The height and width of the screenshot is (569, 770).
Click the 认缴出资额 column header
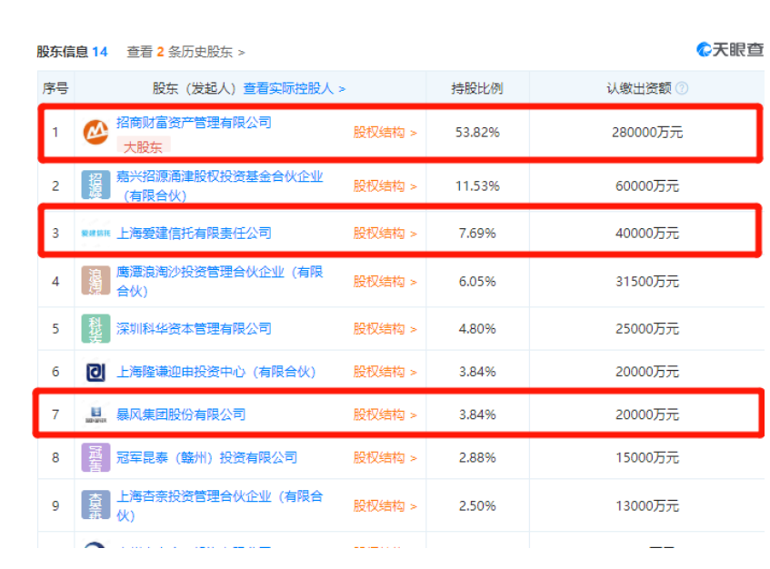click(639, 88)
